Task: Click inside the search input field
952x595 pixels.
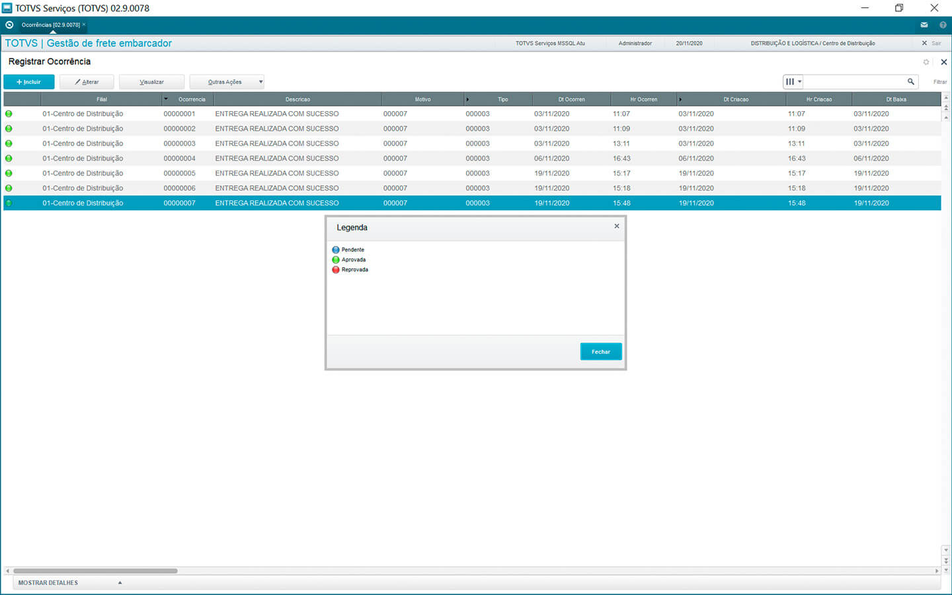Action: coord(853,82)
